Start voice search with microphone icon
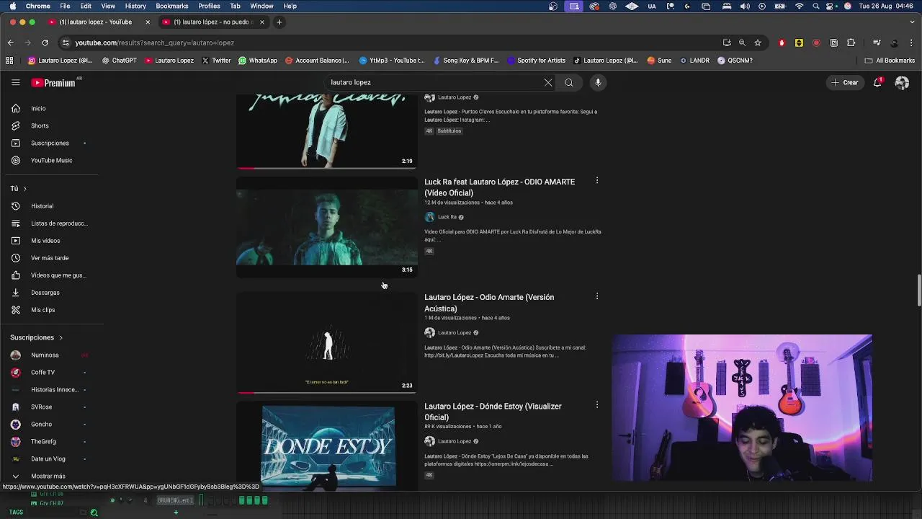This screenshot has width=922, height=519. click(598, 82)
